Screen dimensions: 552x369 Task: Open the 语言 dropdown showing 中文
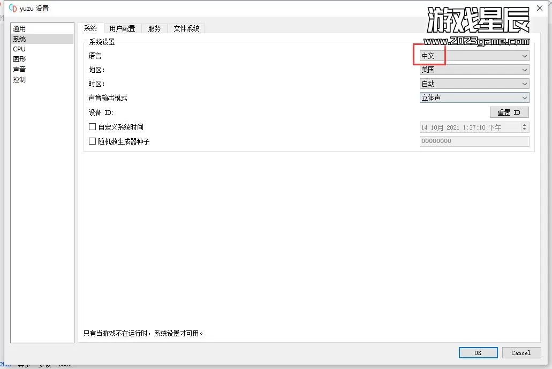pos(474,56)
